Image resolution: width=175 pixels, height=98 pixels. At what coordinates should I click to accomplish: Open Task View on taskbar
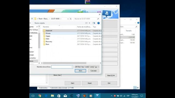33,96
